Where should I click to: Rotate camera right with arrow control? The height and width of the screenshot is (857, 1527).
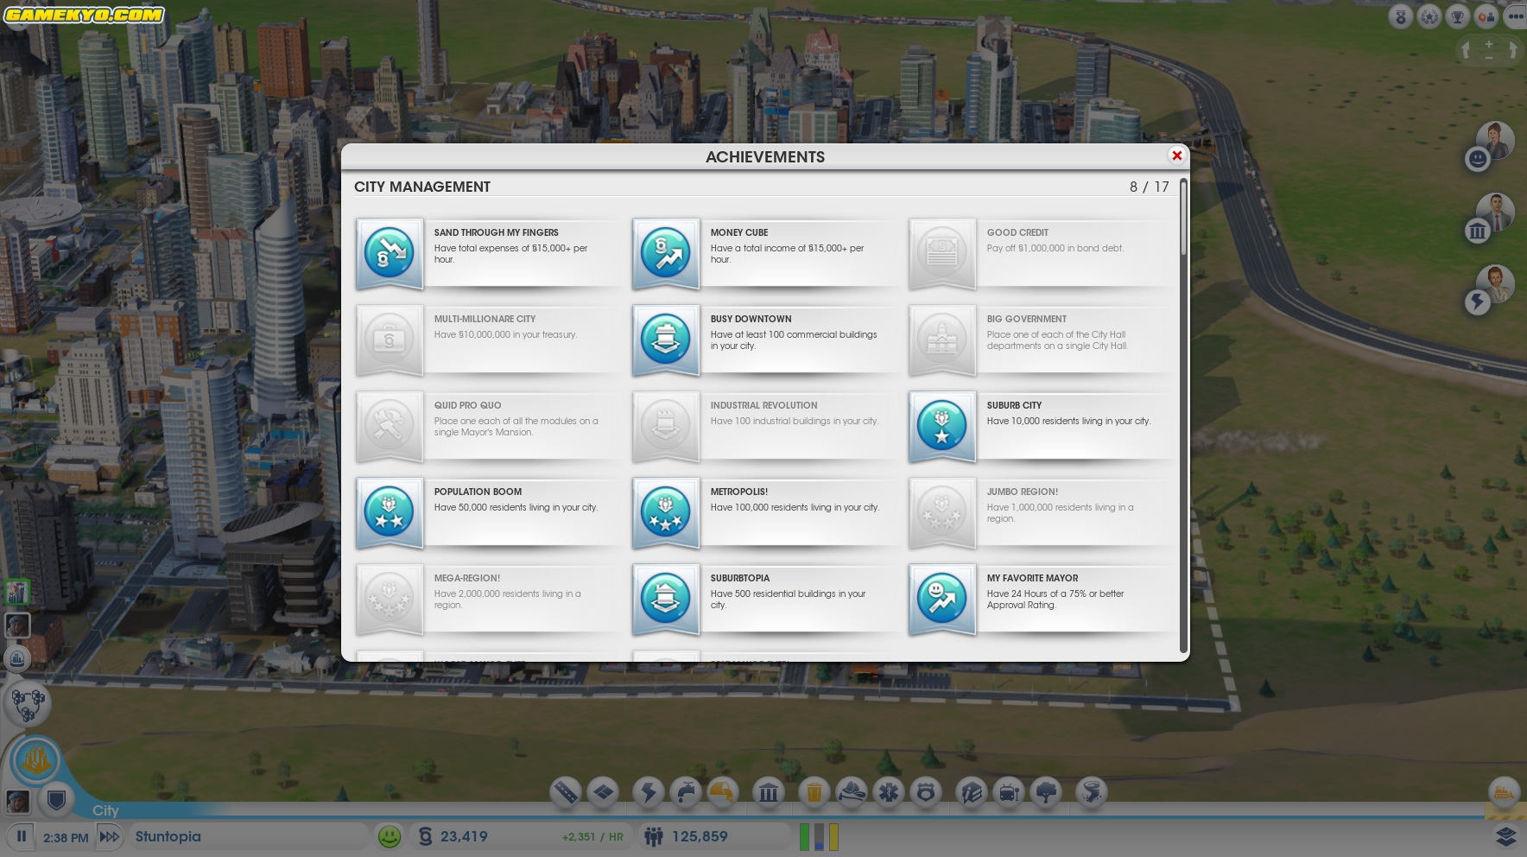click(1512, 50)
